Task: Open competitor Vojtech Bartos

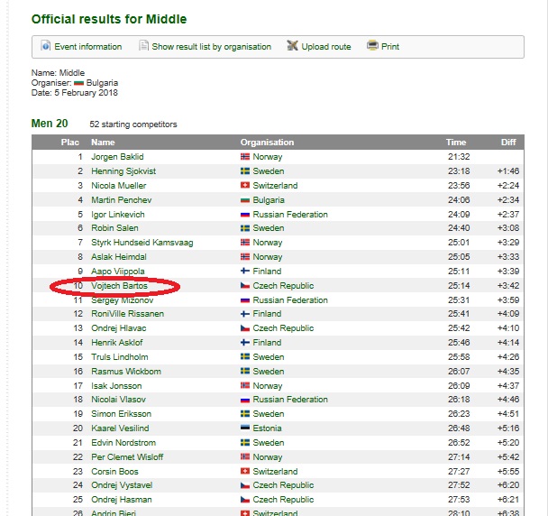Action: [120, 286]
